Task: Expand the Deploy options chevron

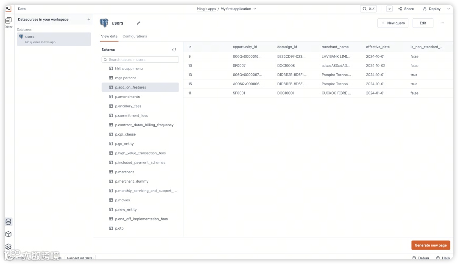Action: pyautogui.click(x=449, y=9)
